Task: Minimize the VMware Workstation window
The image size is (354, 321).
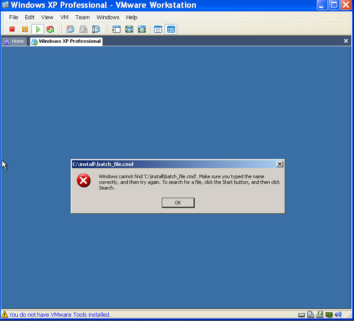Action: pos(322,5)
